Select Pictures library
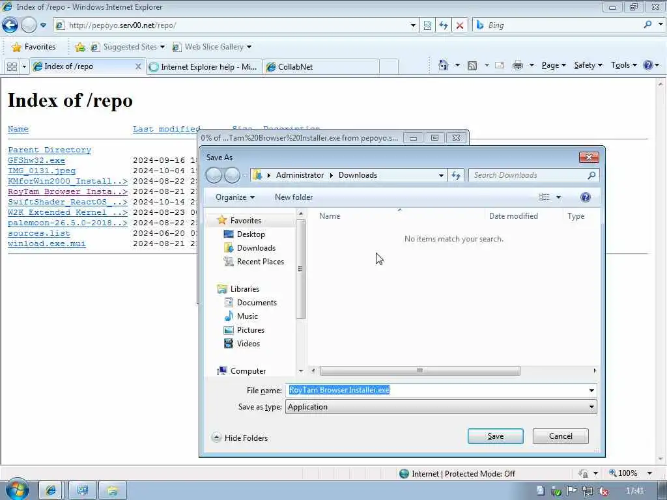 coord(251,330)
